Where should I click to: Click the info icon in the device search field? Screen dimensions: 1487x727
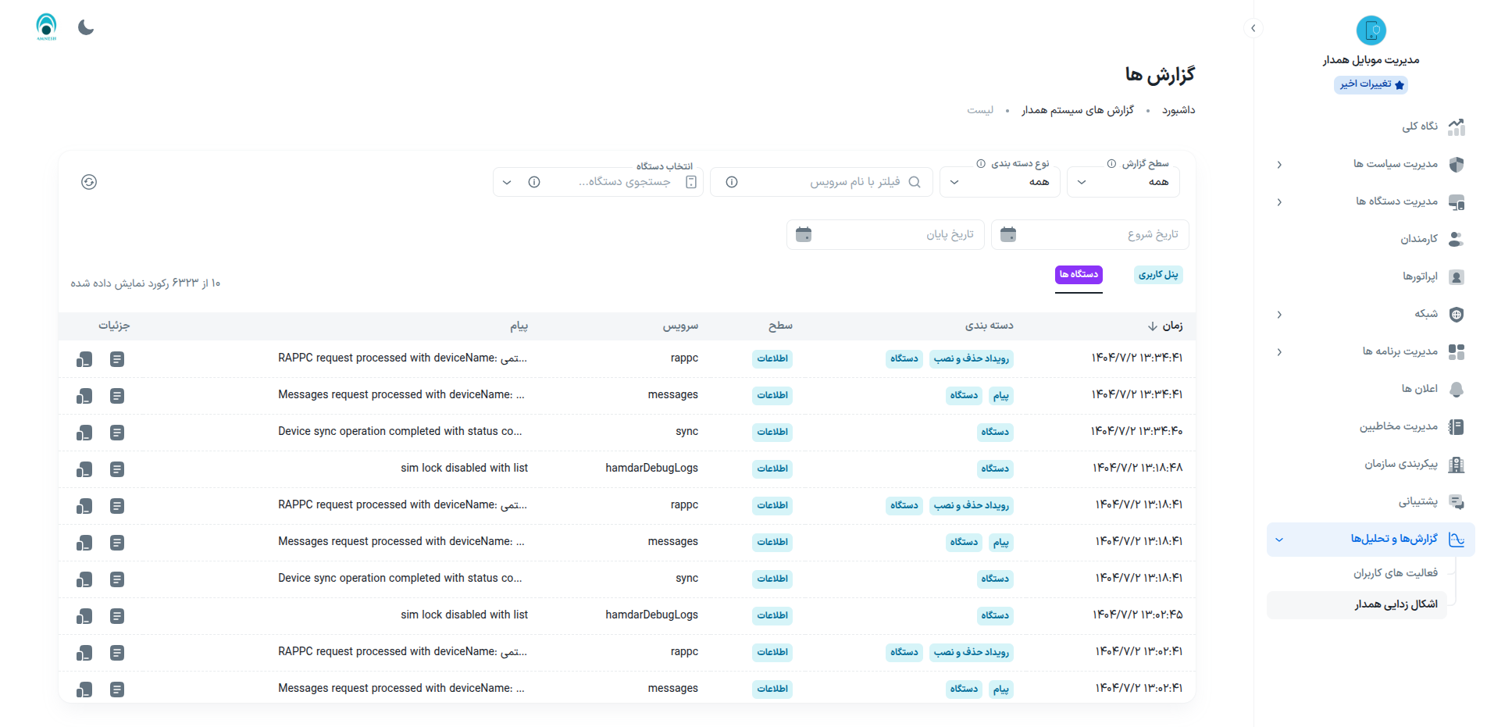coord(534,182)
